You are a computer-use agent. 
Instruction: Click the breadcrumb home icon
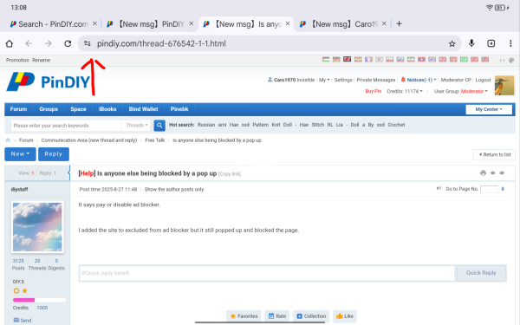(x=8, y=140)
